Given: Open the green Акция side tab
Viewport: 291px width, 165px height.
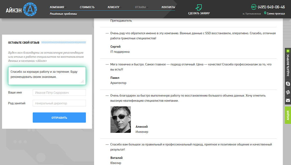Looking at the screenshot, I should point(288,115).
